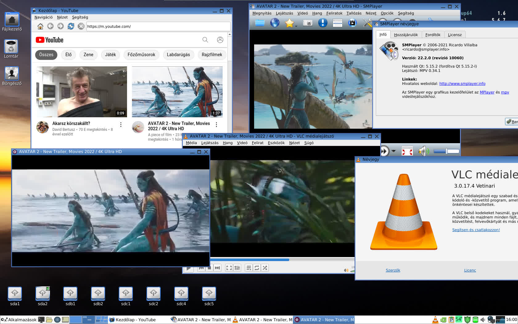Click the browser forward arrow icon

(60, 26)
